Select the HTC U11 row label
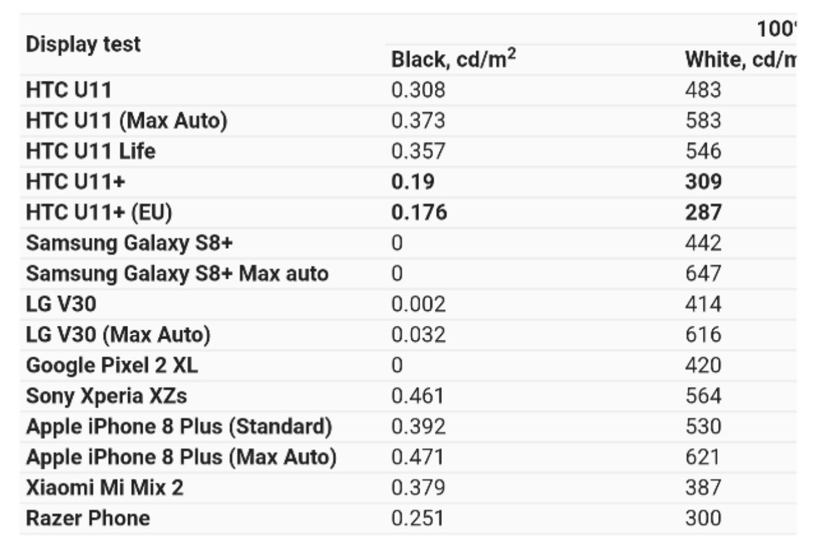Screen dimensions: 815x541 tap(69, 90)
